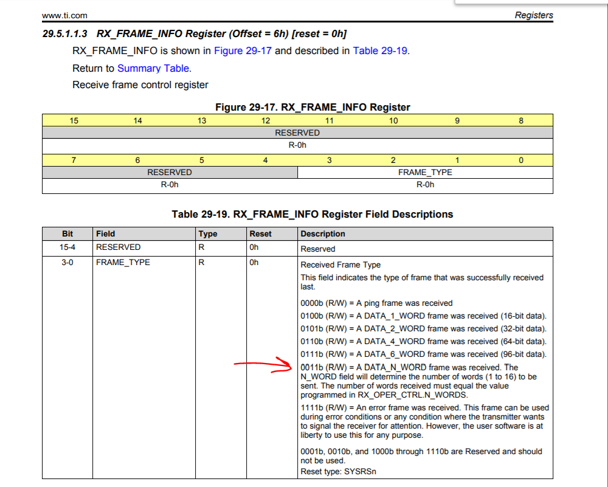Click the R-0h value under FRAME_TYPE

coord(425,185)
